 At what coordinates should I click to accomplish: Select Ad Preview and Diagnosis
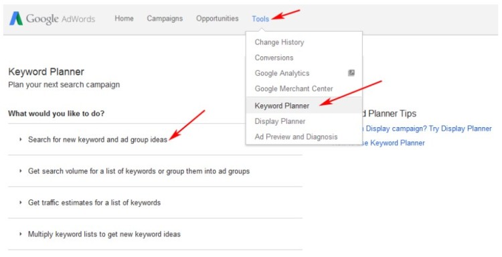tap(296, 137)
